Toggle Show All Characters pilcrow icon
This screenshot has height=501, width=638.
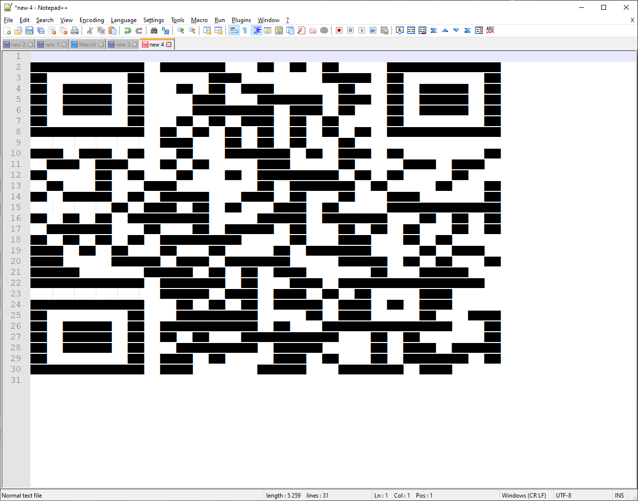coord(245,30)
